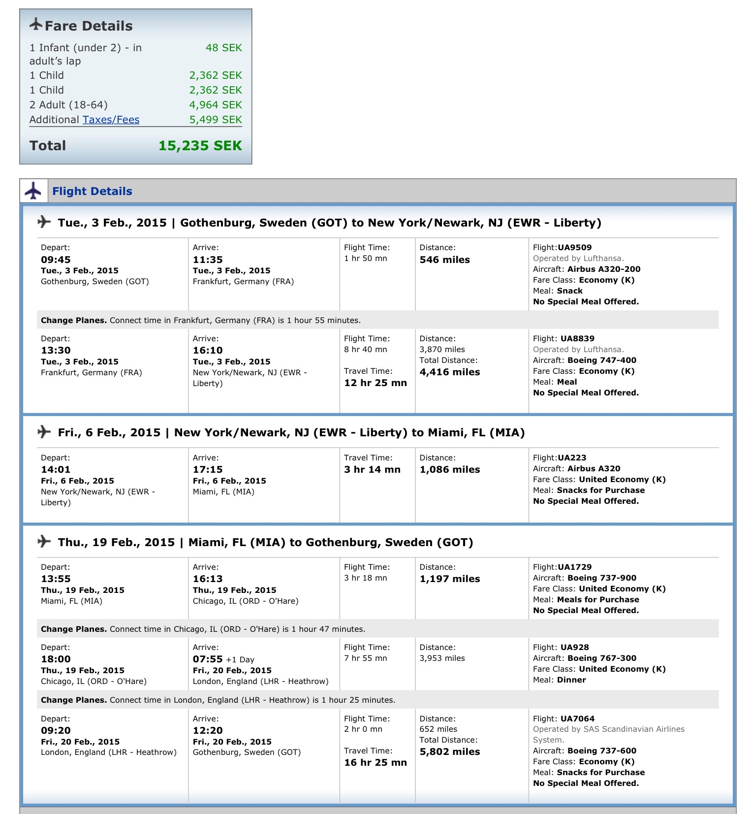753x814 pixels.
Task: Select departure time 13:30 from Frankfurt
Action: 56,351
